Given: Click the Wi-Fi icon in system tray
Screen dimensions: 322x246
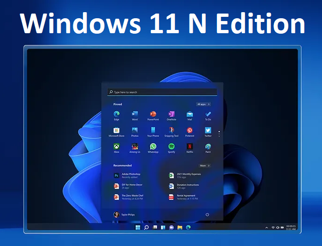Looking at the screenshot, I should pyautogui.click(x=273, y=227).
